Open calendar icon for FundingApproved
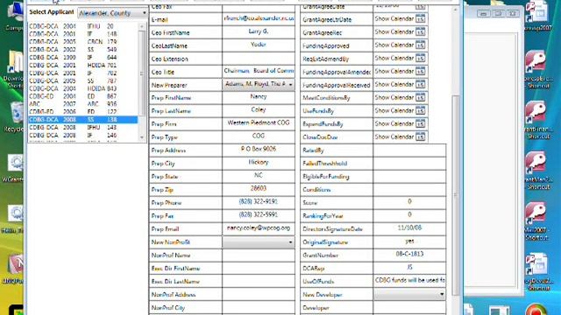The width and height of the screenshot is (561, 315). (x=421, y=45)
